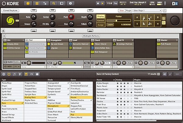Toggle the lock icon below the knobs
This screenshot has width=183, height=123.
coord(3,31)
